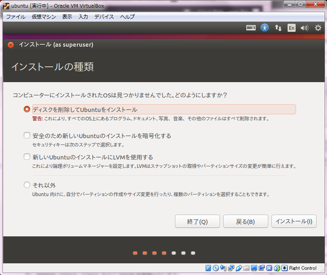Click the shared folders status icon
This screenshot has height=275, width=327.
[247, 268]
